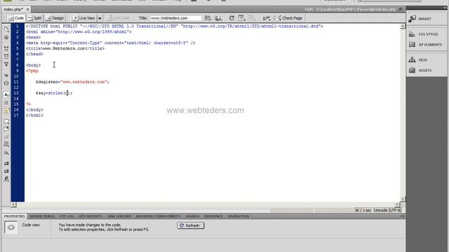Open the AP Elements panel

(x=427, y=45)
